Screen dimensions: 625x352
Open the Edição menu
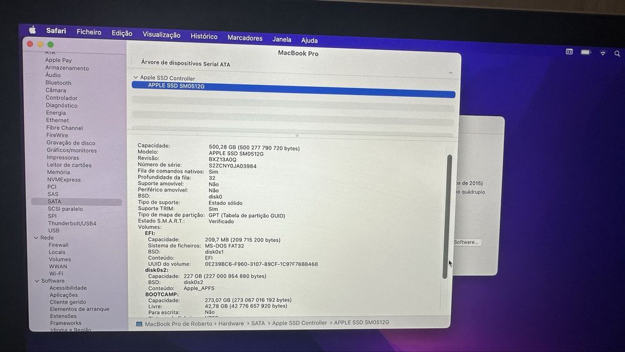(122, 34)
